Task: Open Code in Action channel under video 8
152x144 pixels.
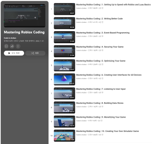Action: (81, 107)
